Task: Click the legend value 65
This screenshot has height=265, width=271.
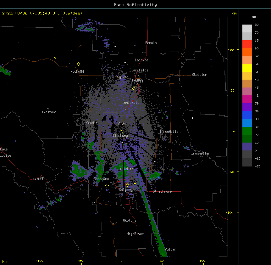Action: (257, 41)
